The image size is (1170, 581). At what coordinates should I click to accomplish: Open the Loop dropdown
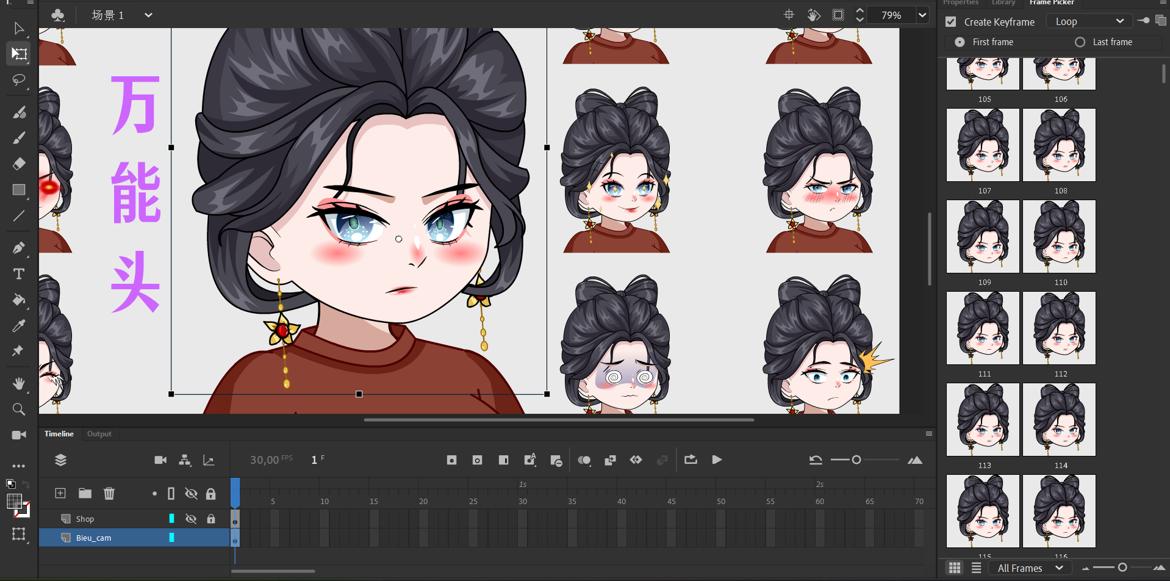1089,21
